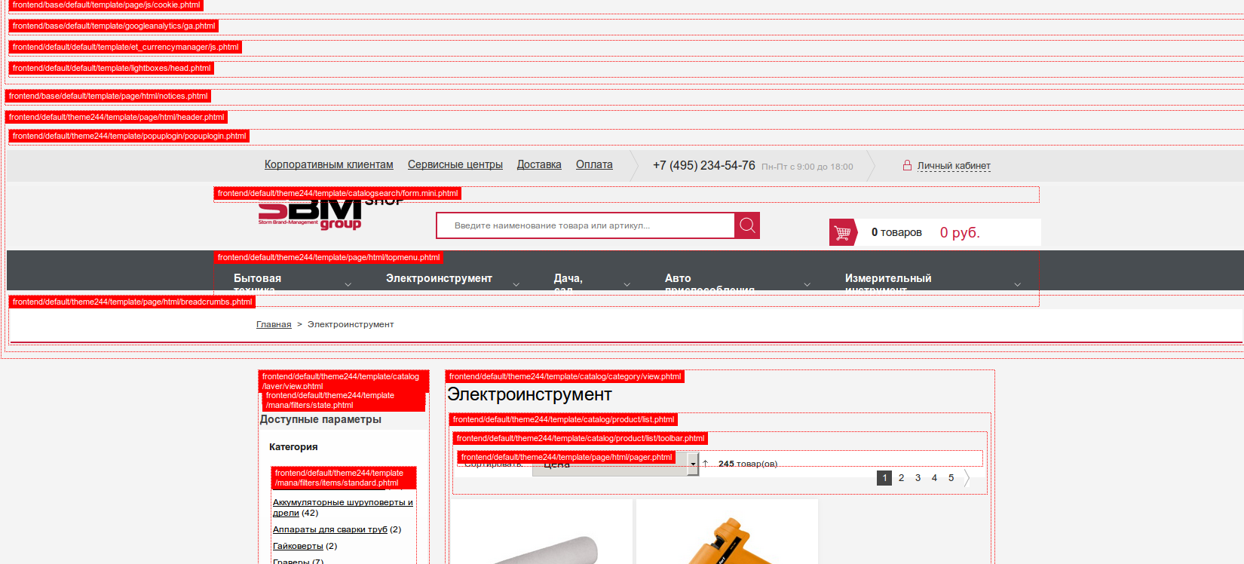This screenshot has width=1244, height=564.
Task: Open the Электроинструмент top menu item
Action: [x=439, y=278]
